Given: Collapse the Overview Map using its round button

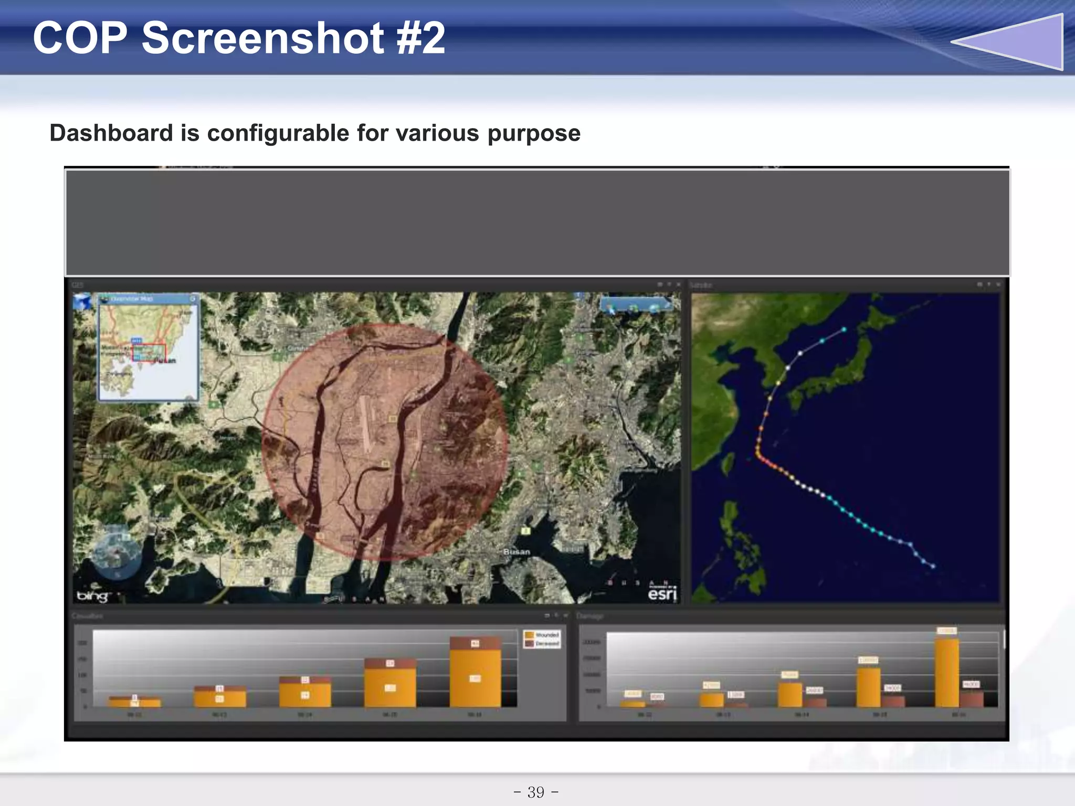Looking at the screenshot, I should [193, 299].
